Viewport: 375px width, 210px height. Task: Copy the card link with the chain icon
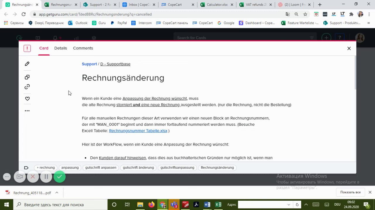point(27,87)
